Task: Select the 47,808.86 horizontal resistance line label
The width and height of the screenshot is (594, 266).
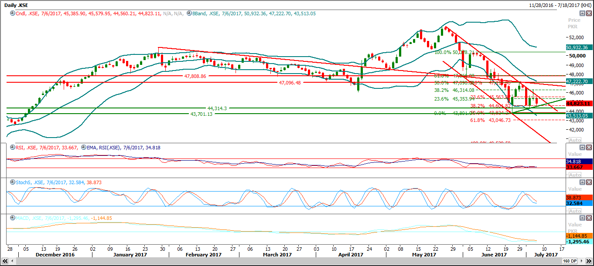Action: (195, 76)
